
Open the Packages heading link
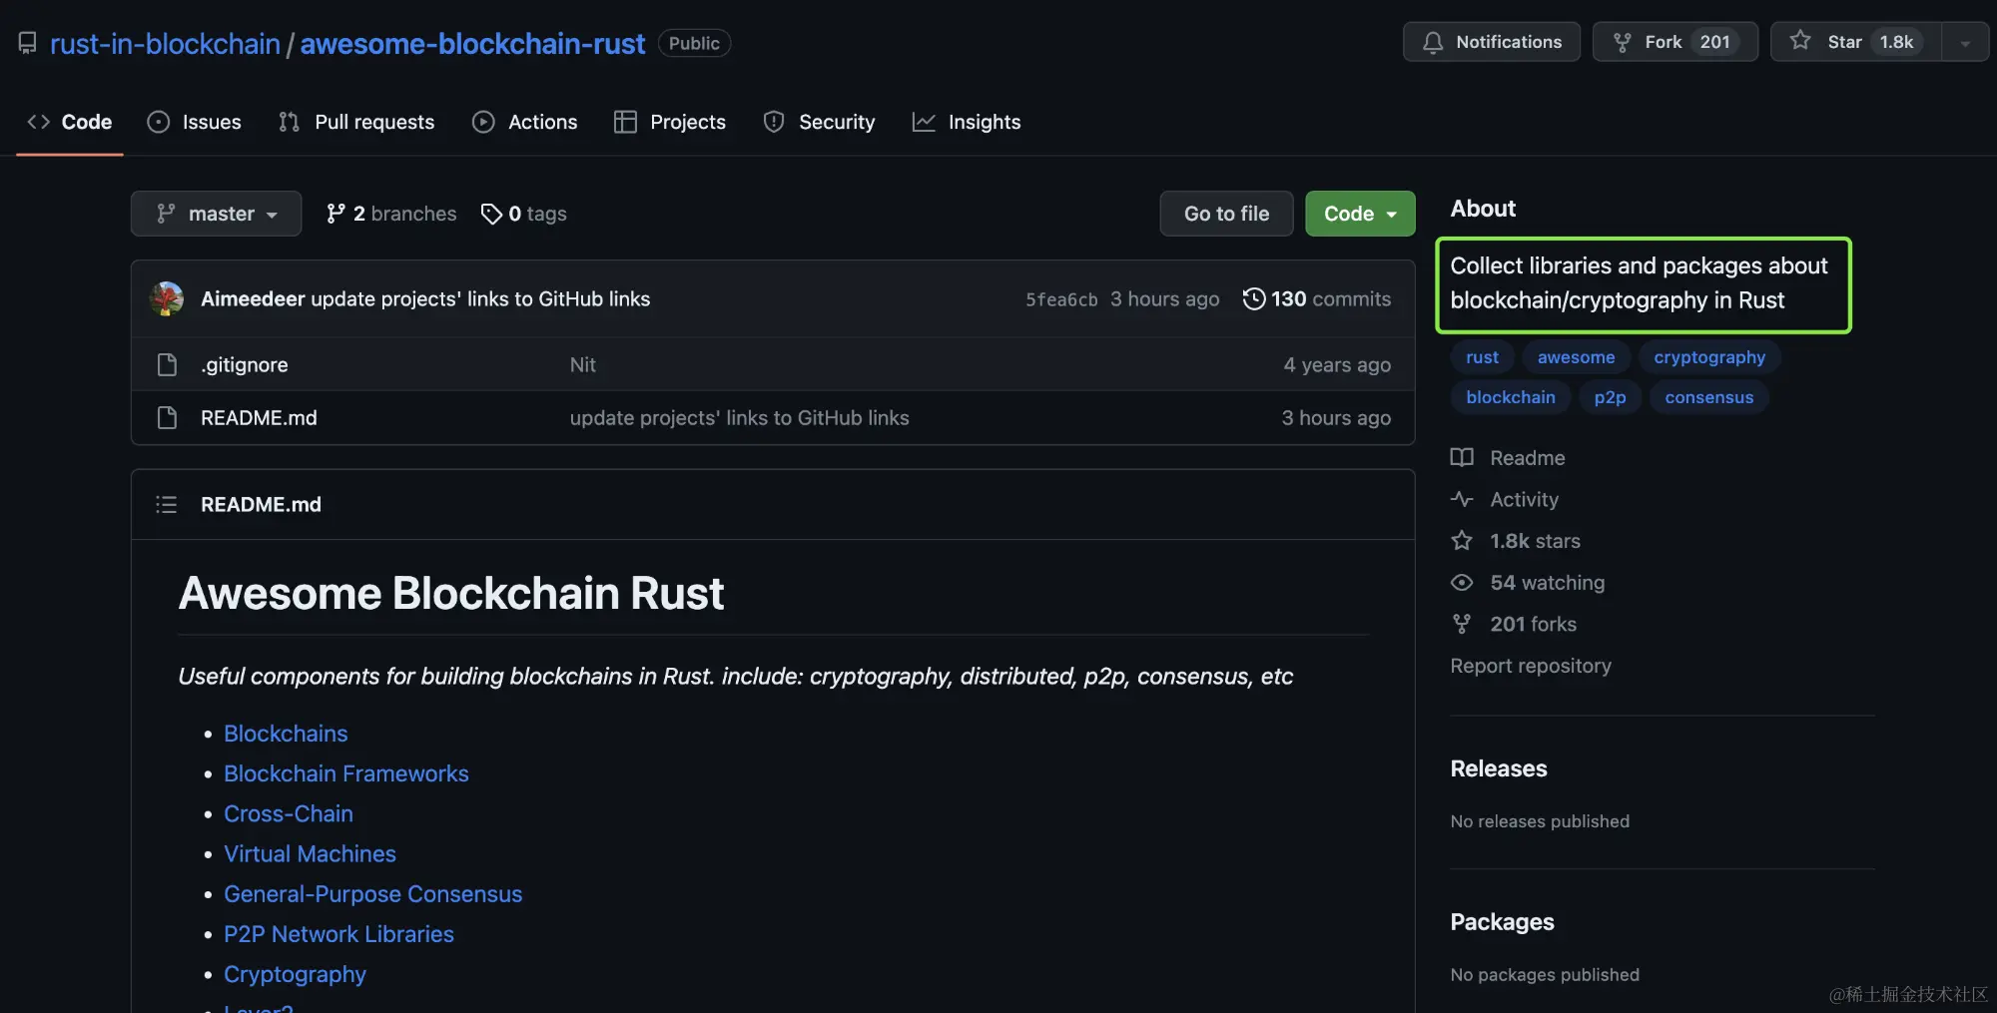(1502, 922)
